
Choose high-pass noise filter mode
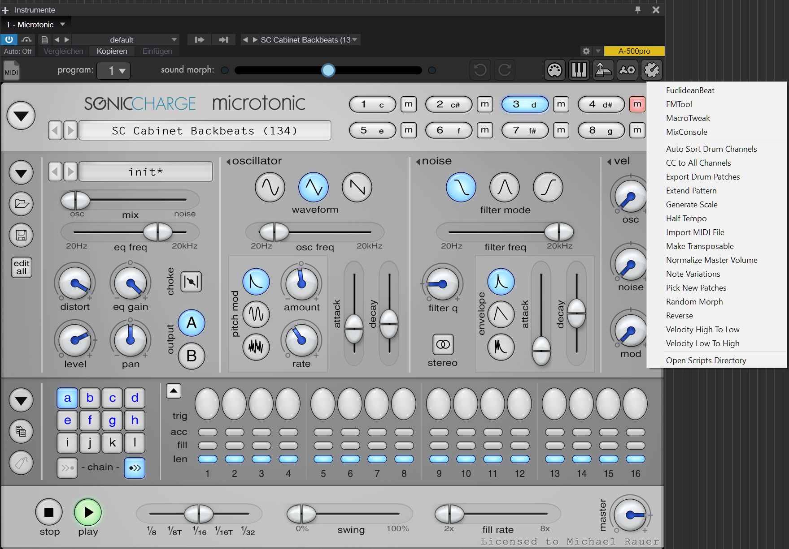click(548, 187)
